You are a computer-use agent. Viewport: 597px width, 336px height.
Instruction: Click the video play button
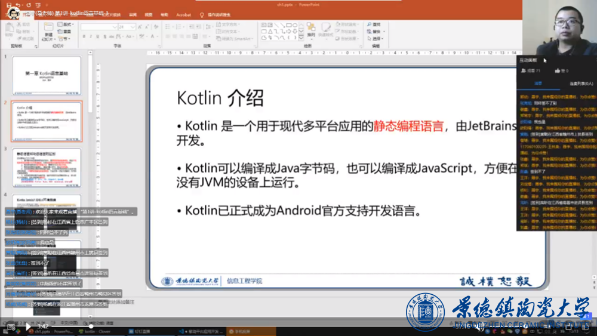[x=28, y=326]
